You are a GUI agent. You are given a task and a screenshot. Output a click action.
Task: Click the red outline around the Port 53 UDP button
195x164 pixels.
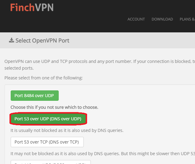(48, 113)
